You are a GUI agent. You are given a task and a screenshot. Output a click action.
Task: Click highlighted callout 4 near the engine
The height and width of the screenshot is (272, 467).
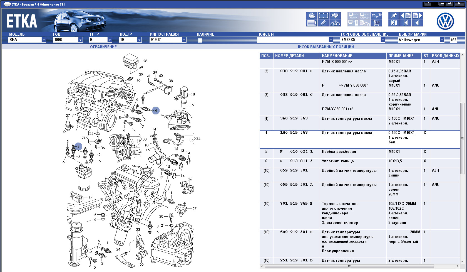pos(156,111)
